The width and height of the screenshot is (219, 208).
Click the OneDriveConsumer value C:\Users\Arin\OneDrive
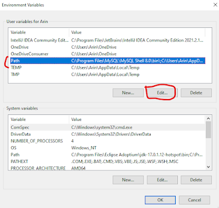click(94, 54)
